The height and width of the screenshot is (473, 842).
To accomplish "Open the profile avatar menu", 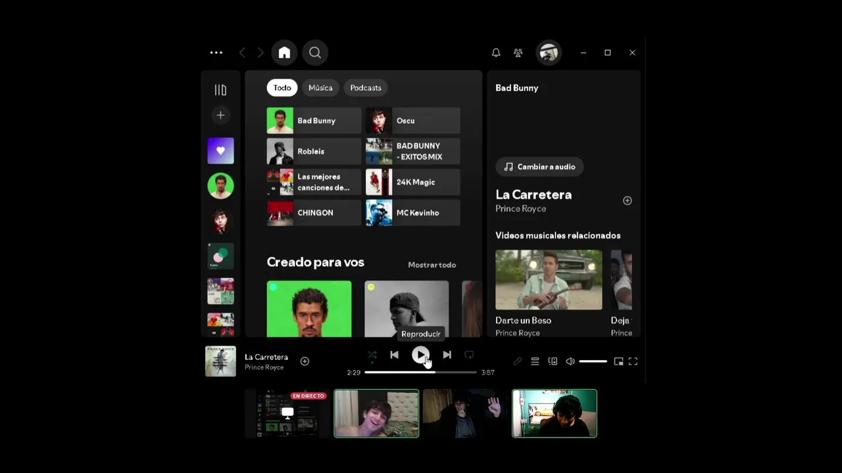I will tap(549, 53).
